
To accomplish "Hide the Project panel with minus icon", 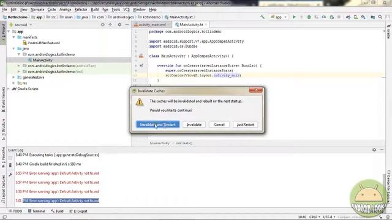I will [x=127, y=24].
